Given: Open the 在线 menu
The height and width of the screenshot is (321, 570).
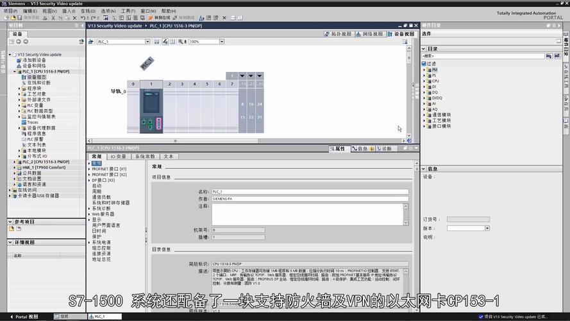Looking at the screenshot, I should (88, 11).
